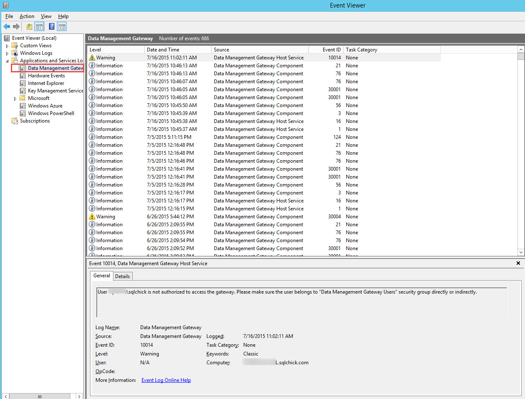The image size is (525, 399).
Task: Sort by the Source column header
Action: 260,50
